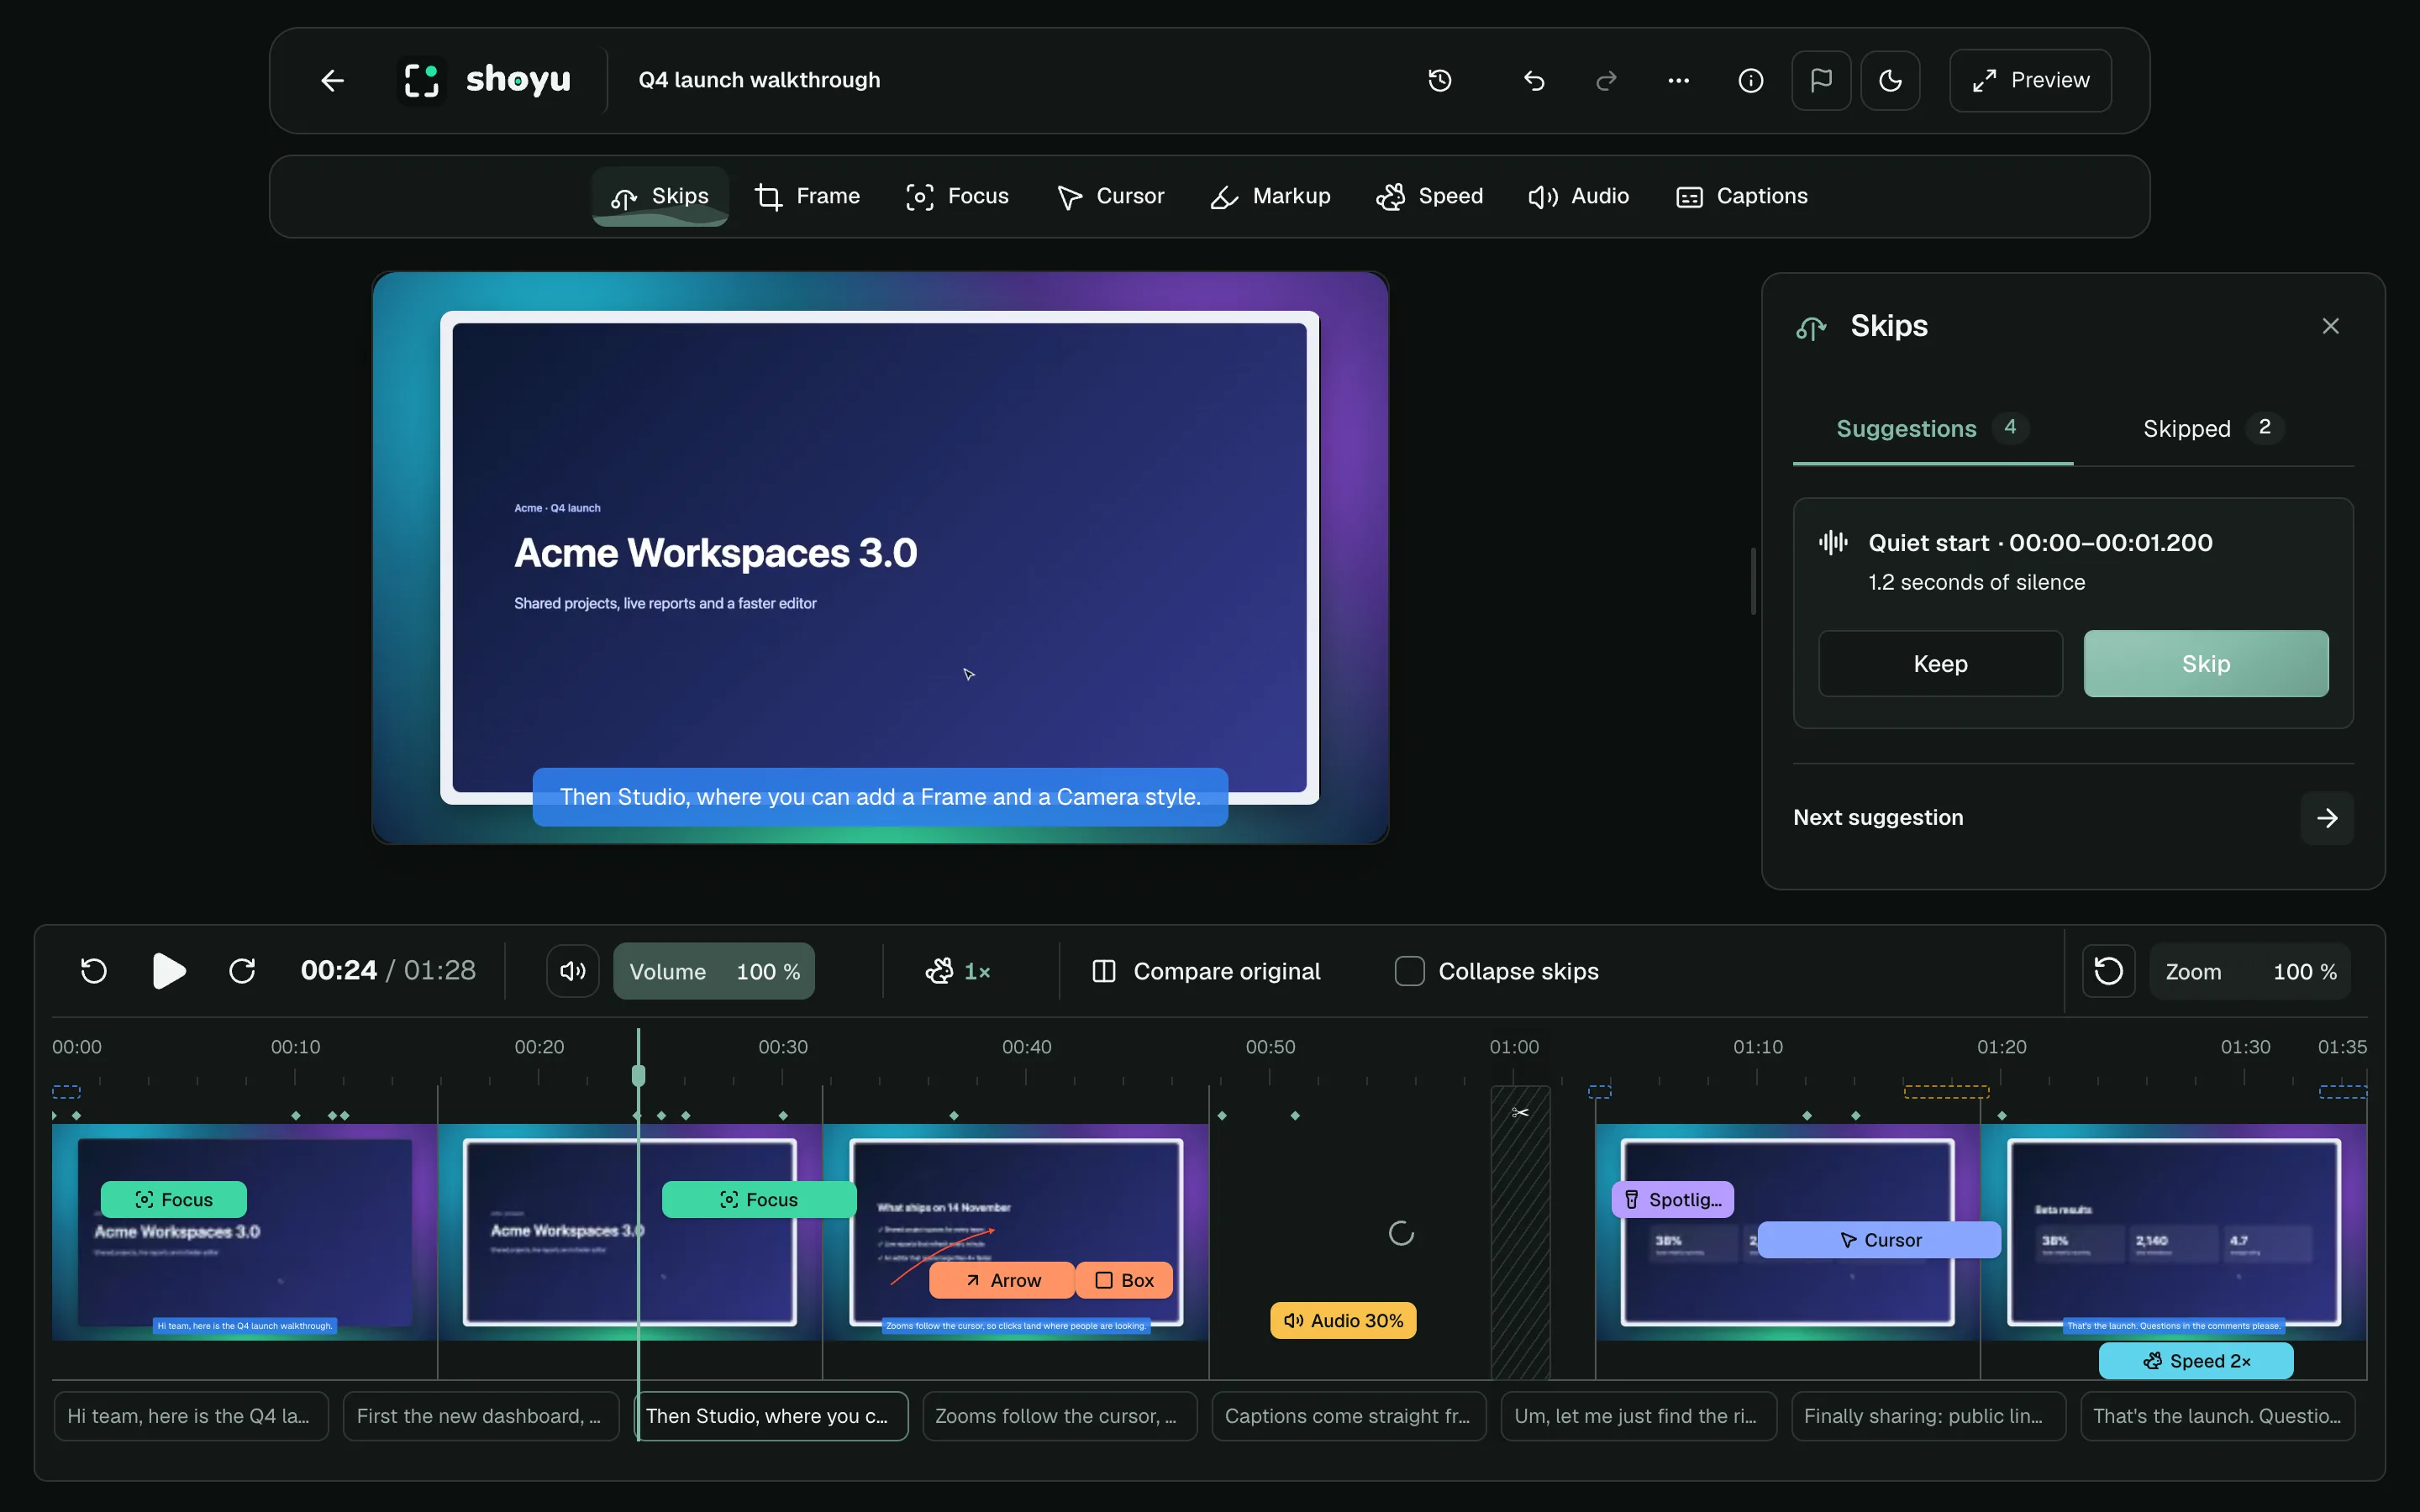Select the Cursor effect clip

pos(1879,1240)
